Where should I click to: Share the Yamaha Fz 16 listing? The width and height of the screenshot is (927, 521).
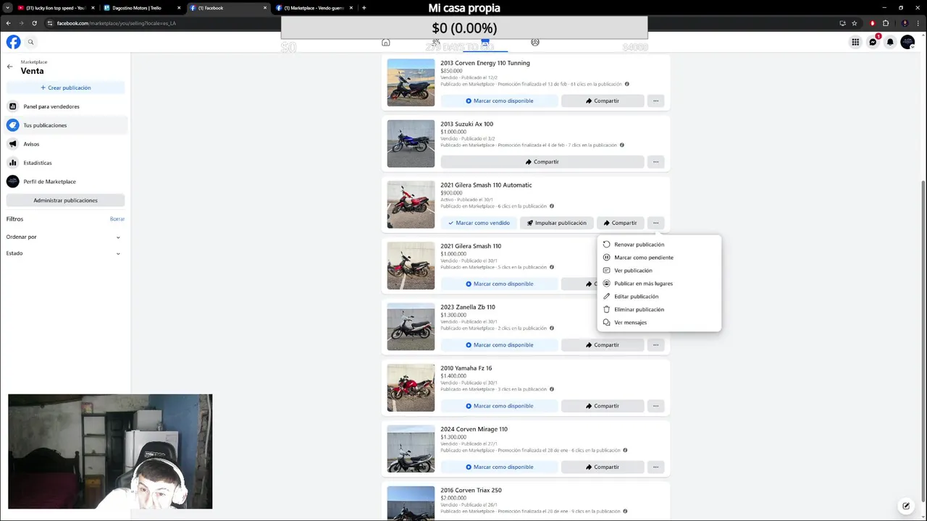click(603, 406)
